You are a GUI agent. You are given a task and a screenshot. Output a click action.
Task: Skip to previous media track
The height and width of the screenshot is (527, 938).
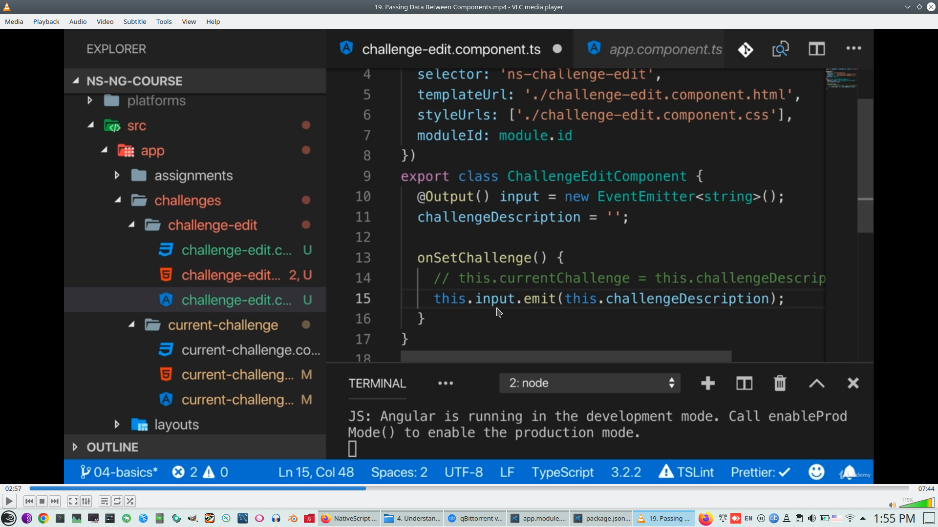click(x=29, y=501)
